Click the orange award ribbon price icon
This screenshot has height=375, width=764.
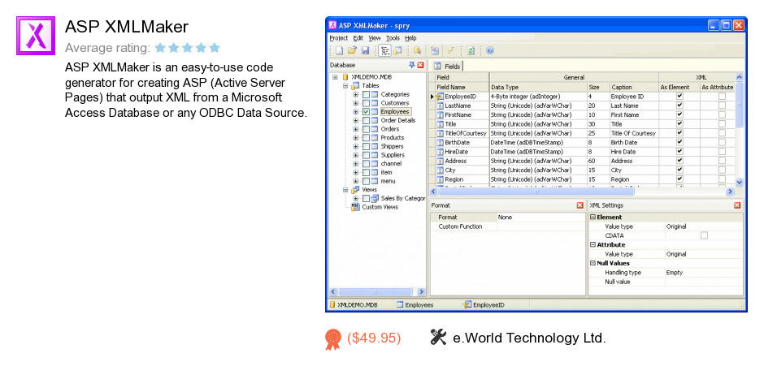333,339
